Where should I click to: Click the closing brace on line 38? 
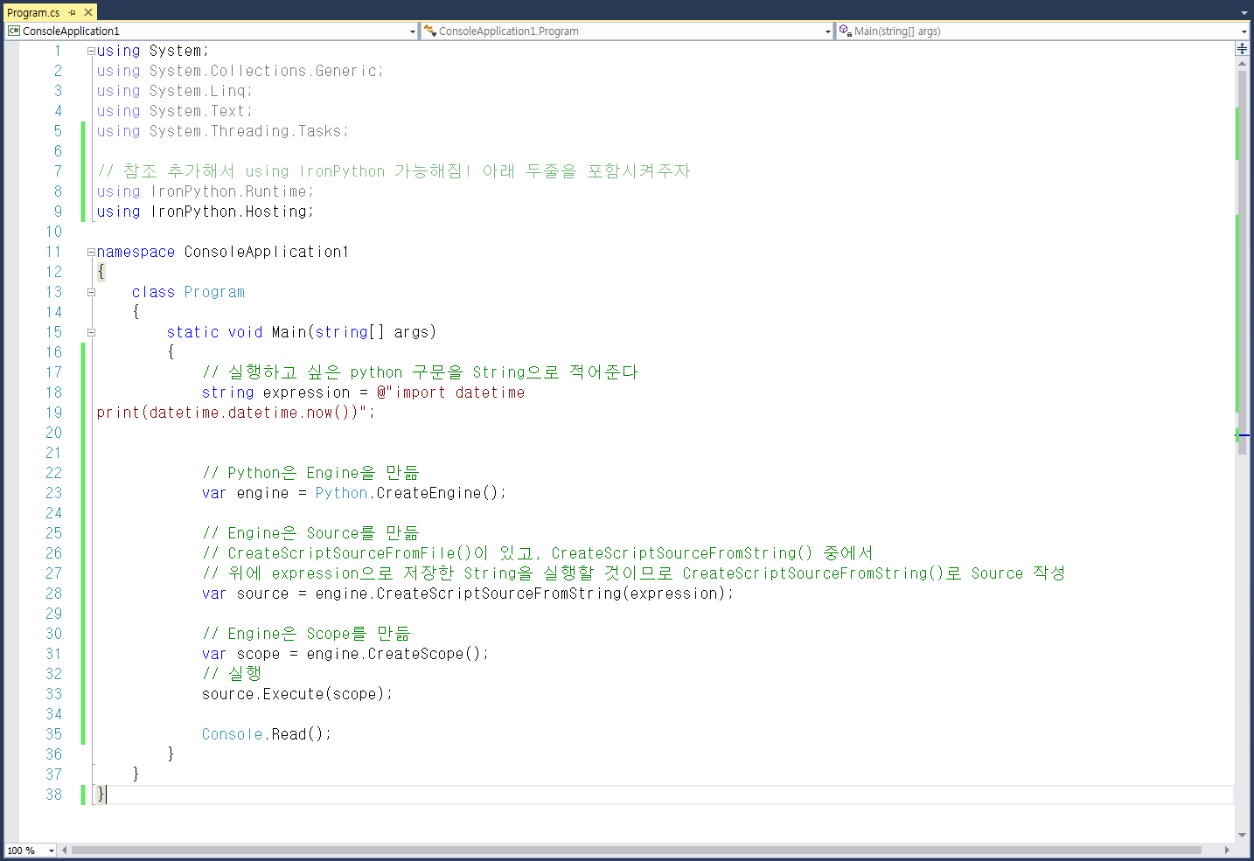(101, 795)
